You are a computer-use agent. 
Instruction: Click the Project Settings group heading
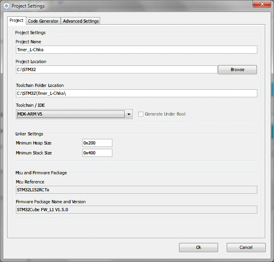(30, 33)
